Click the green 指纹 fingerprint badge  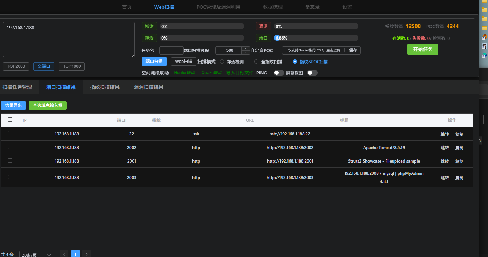(149, 26)
